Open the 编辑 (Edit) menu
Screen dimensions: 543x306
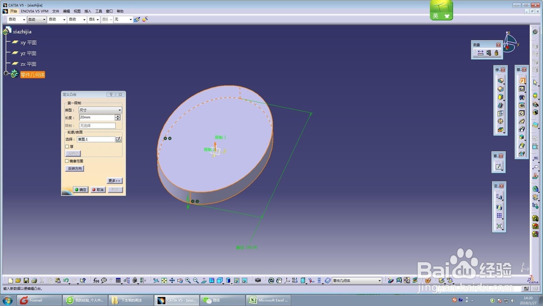66,11
